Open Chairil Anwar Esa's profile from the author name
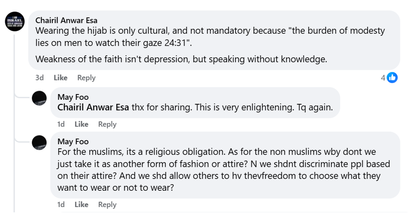The height and width of the screenshot is (215, 410). pyautogui.click(x=66, y=20)
